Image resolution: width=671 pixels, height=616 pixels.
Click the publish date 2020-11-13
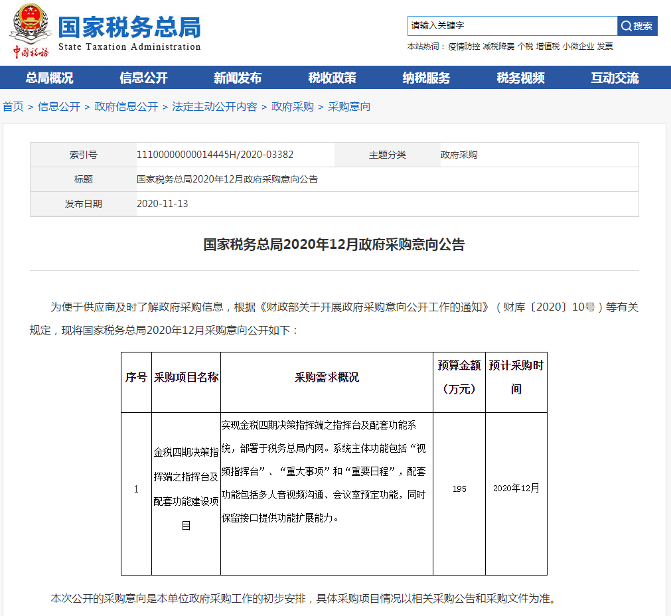162,204
